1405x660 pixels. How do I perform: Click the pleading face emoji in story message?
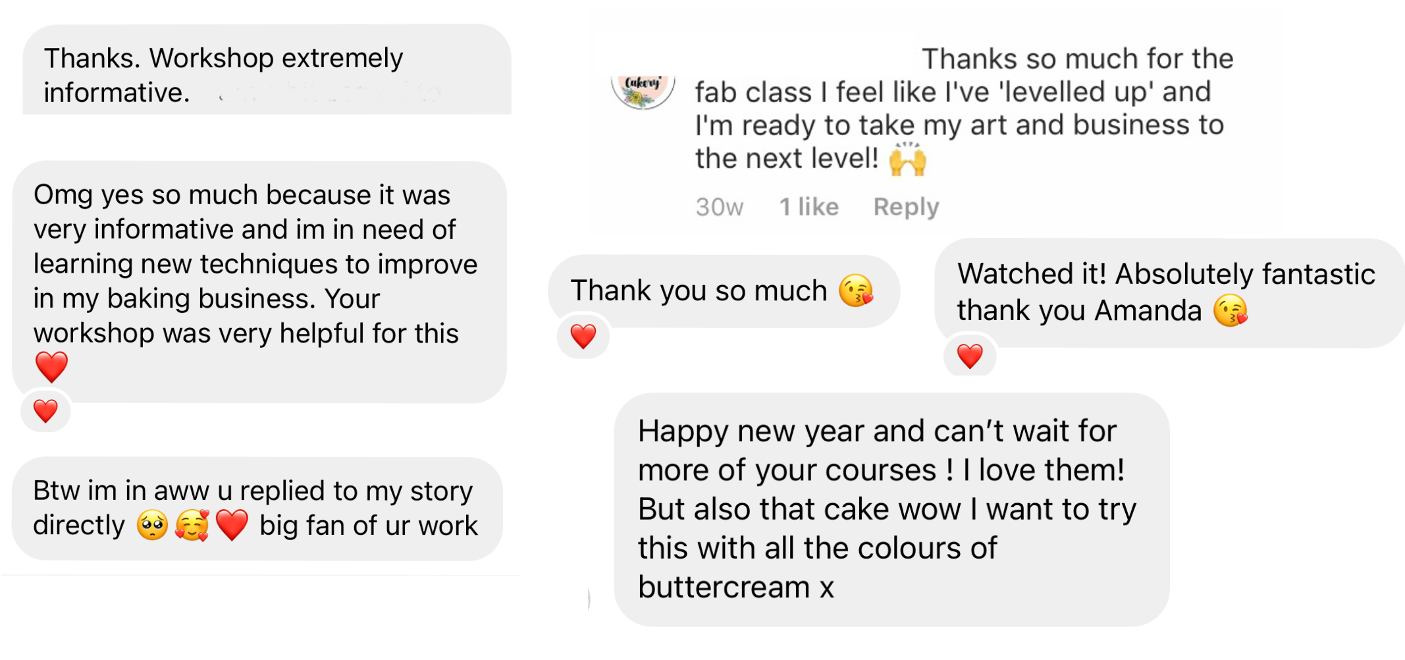[152, 525]
